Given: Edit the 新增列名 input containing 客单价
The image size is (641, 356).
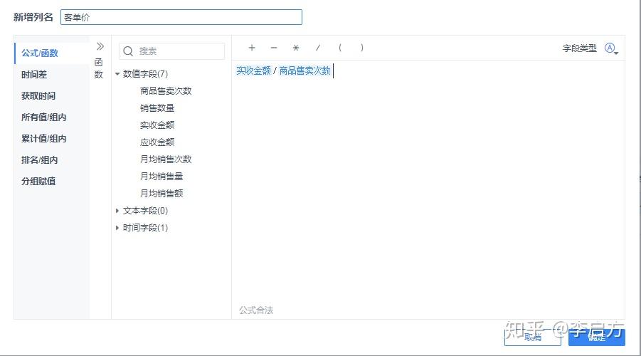Looking at the screenshot, I should [181, 17].
